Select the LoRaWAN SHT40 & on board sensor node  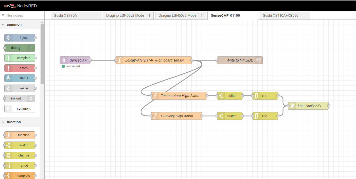[x=154, y=60]
